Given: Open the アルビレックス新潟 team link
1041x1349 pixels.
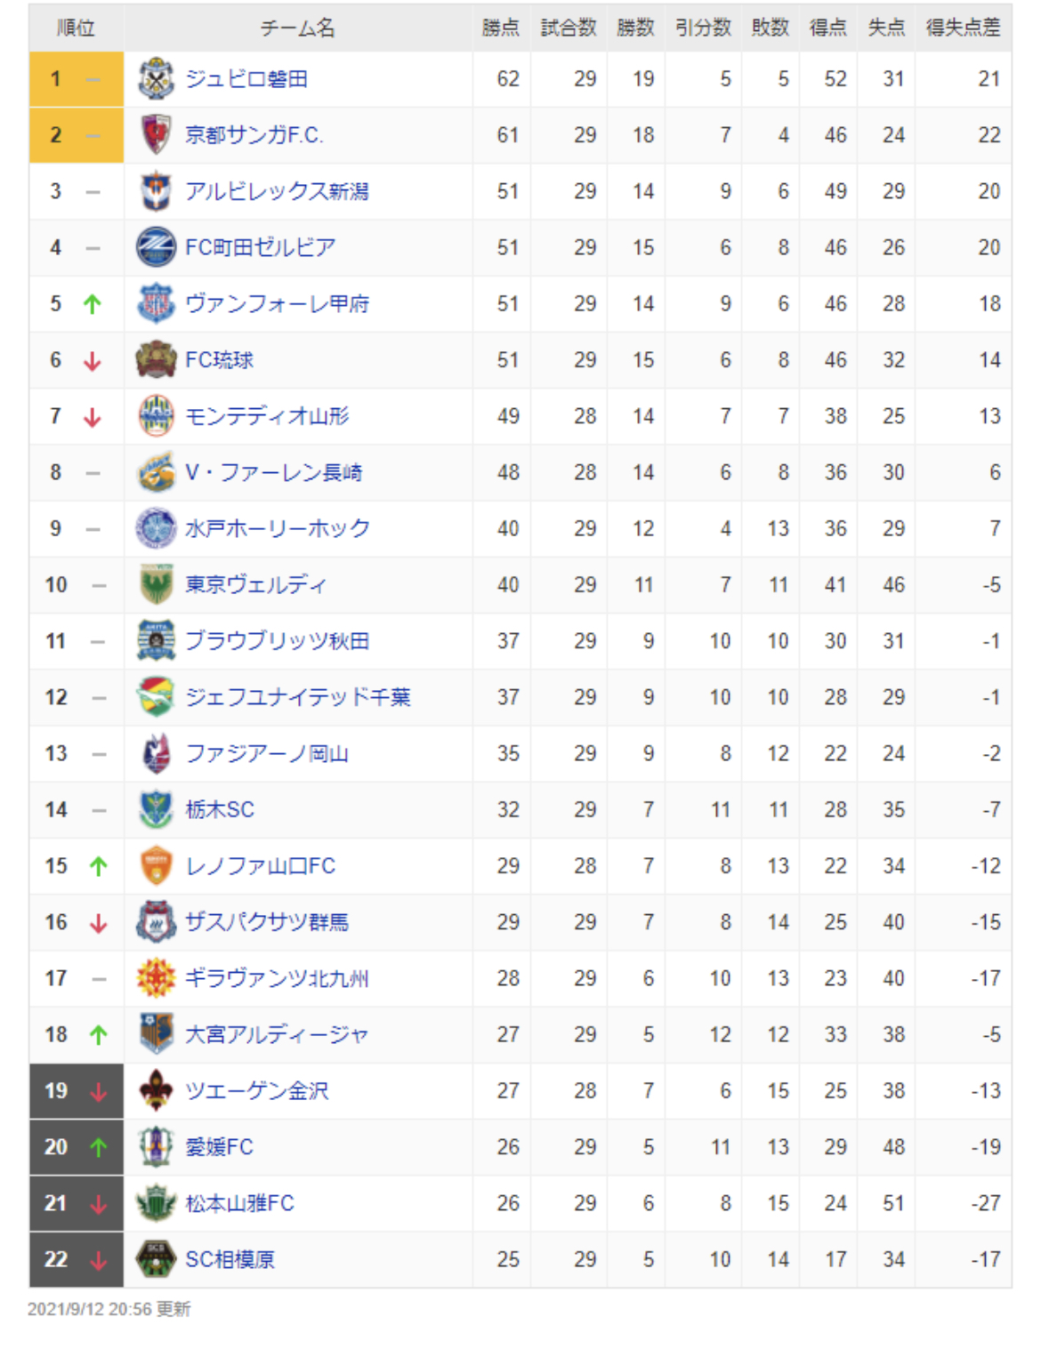Looking at the screenshot, I should [x=277, y=191].
